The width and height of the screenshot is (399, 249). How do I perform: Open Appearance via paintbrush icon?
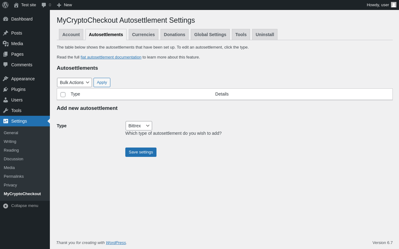(x=6, y=79)
